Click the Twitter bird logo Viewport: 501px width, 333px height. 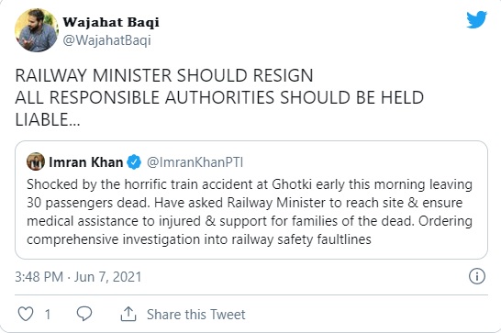(476, 20)
